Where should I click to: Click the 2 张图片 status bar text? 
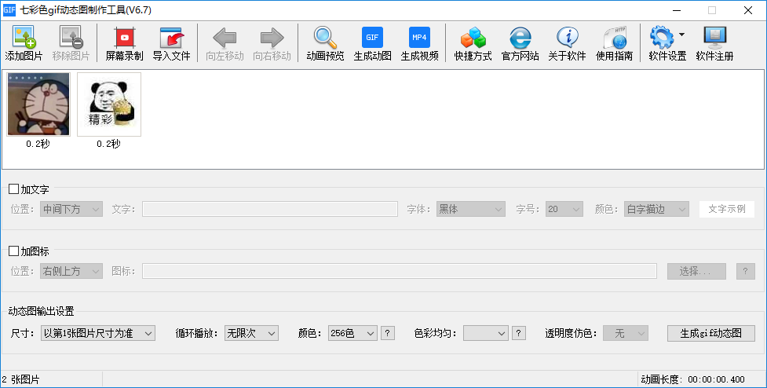point(20,379)
